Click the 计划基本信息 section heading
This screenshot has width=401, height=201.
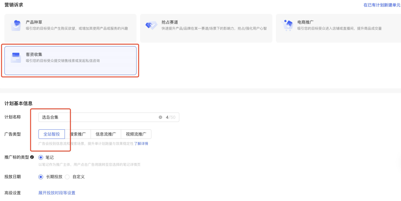click(19, 103)
